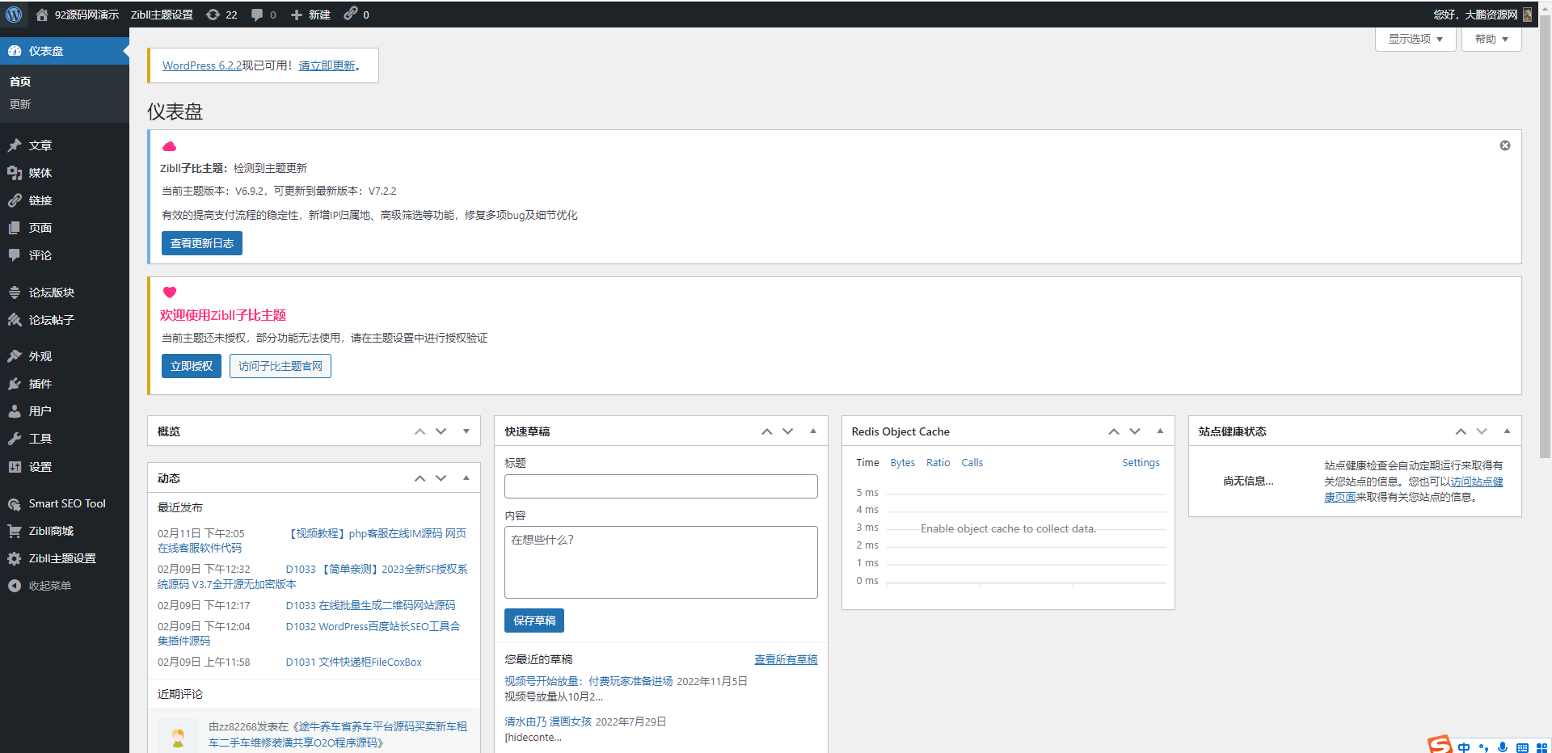Open the 仪表盘 dashboard menu
Viewport: 1552px width, 753px height.
(65, 51)
